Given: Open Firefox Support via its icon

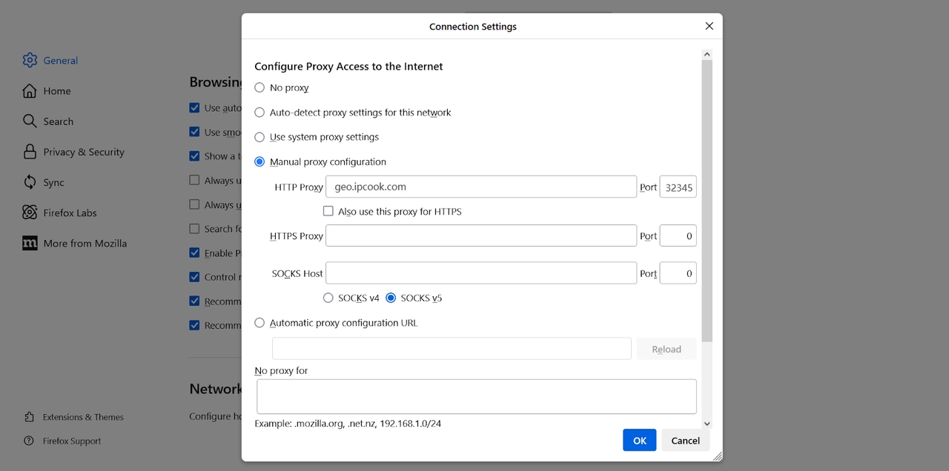Looking at the screenshot, I should pyautogui.click(x=30, y=441).
